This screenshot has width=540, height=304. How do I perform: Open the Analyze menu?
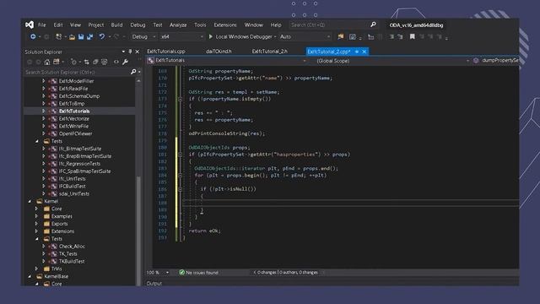[178, 24]
